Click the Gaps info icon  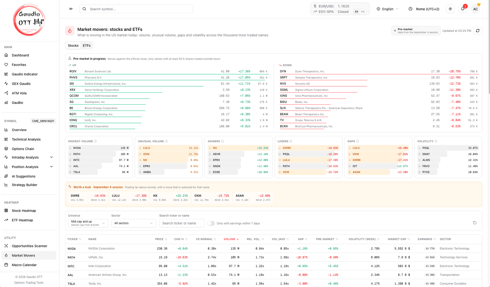pos(358,141)
